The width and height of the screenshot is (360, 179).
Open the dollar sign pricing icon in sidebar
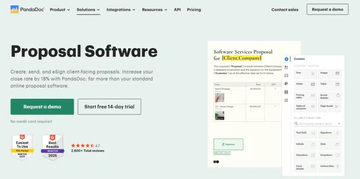coord(286,92)
